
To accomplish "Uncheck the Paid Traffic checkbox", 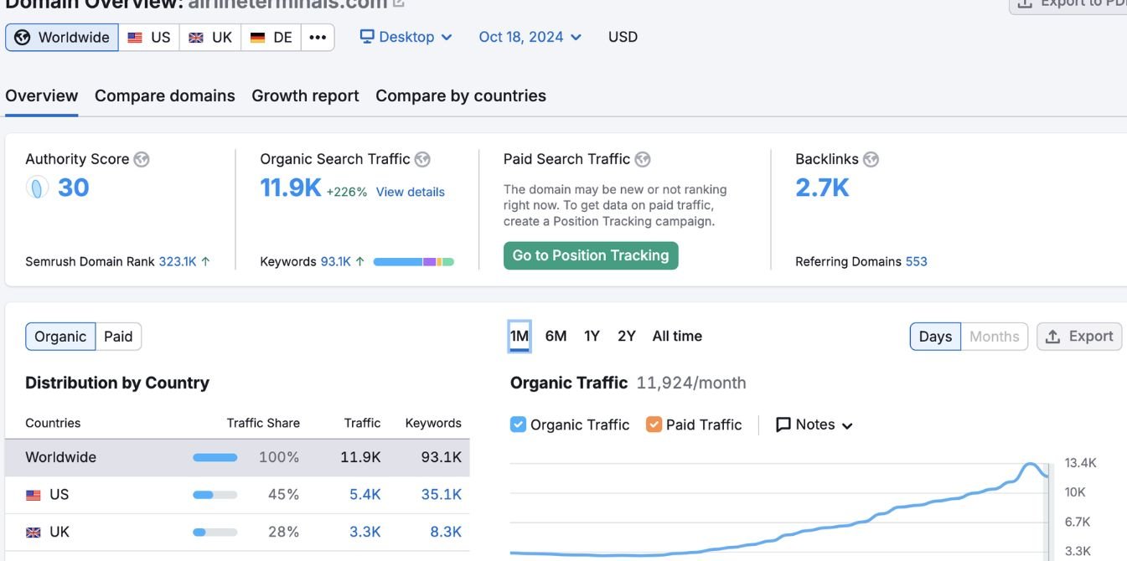I will [x=654, y=425].
